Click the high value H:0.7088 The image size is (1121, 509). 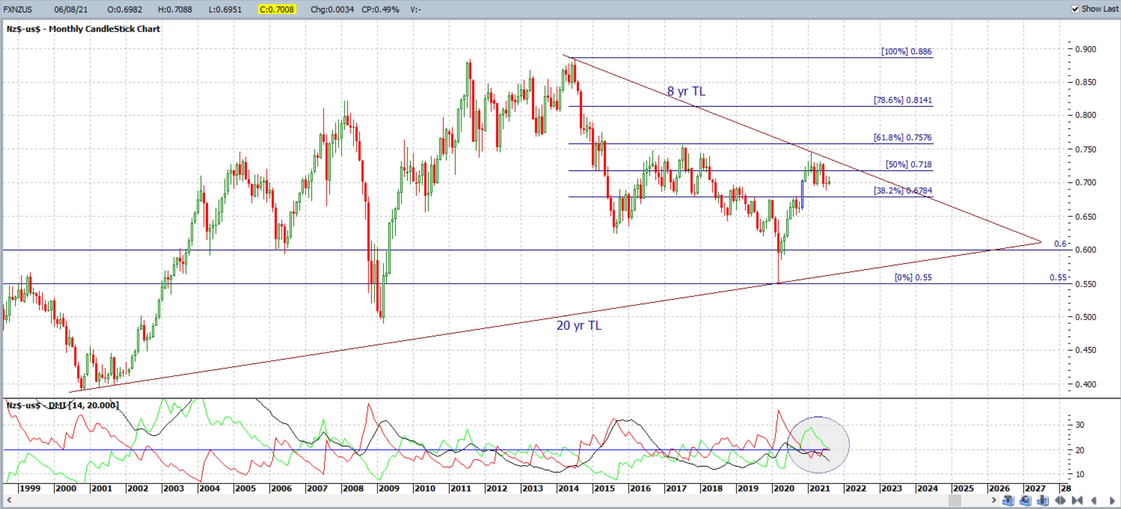174,9
